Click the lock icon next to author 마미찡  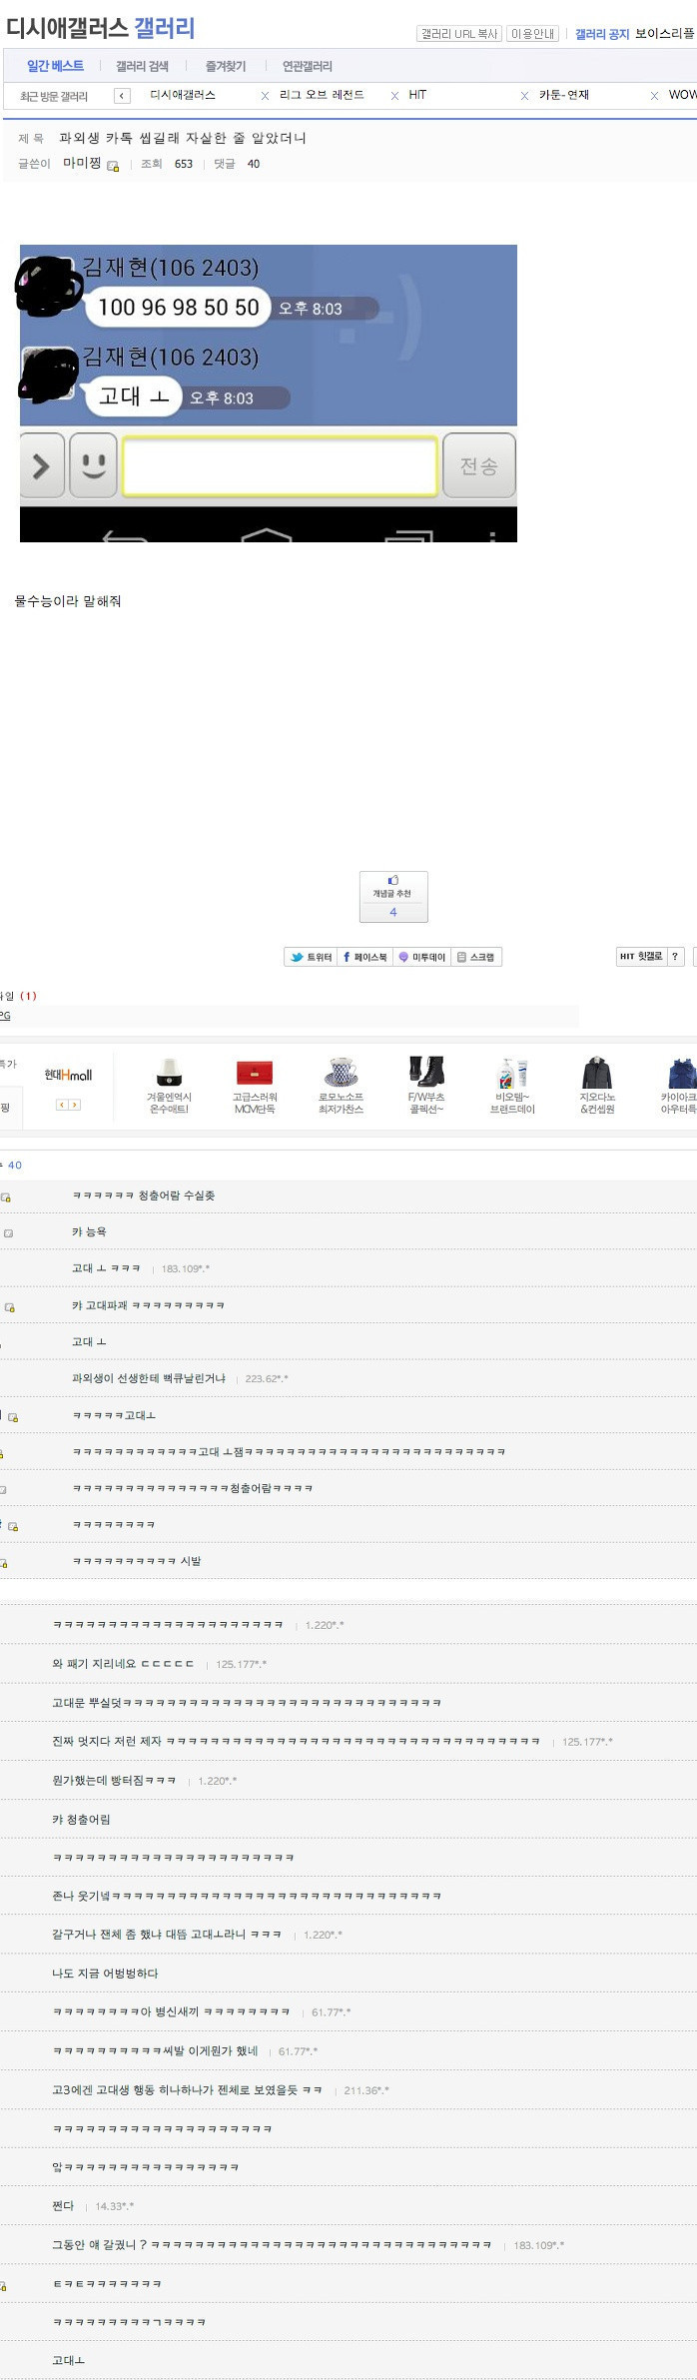tap(113, 166)
